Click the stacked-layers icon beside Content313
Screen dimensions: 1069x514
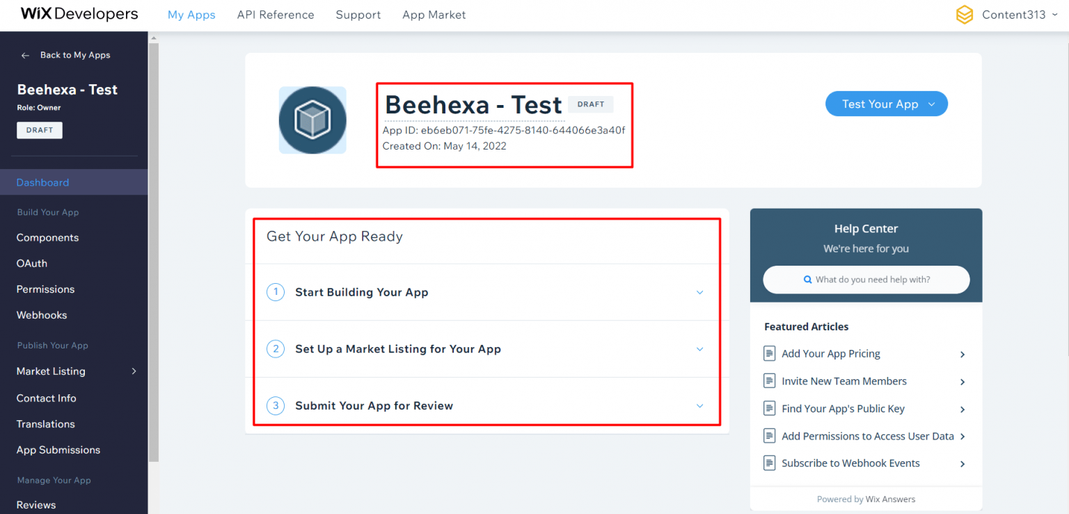click(x=965, y=14)
